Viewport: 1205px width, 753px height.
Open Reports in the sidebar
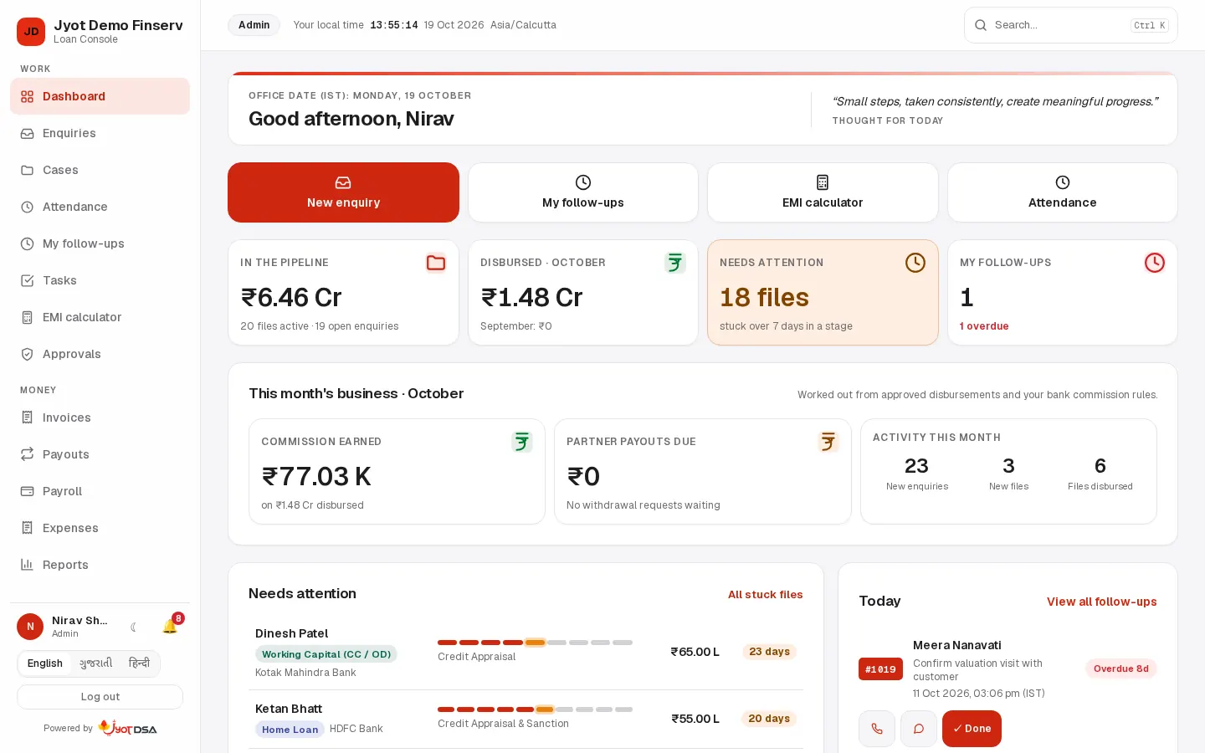pos(100,565)
